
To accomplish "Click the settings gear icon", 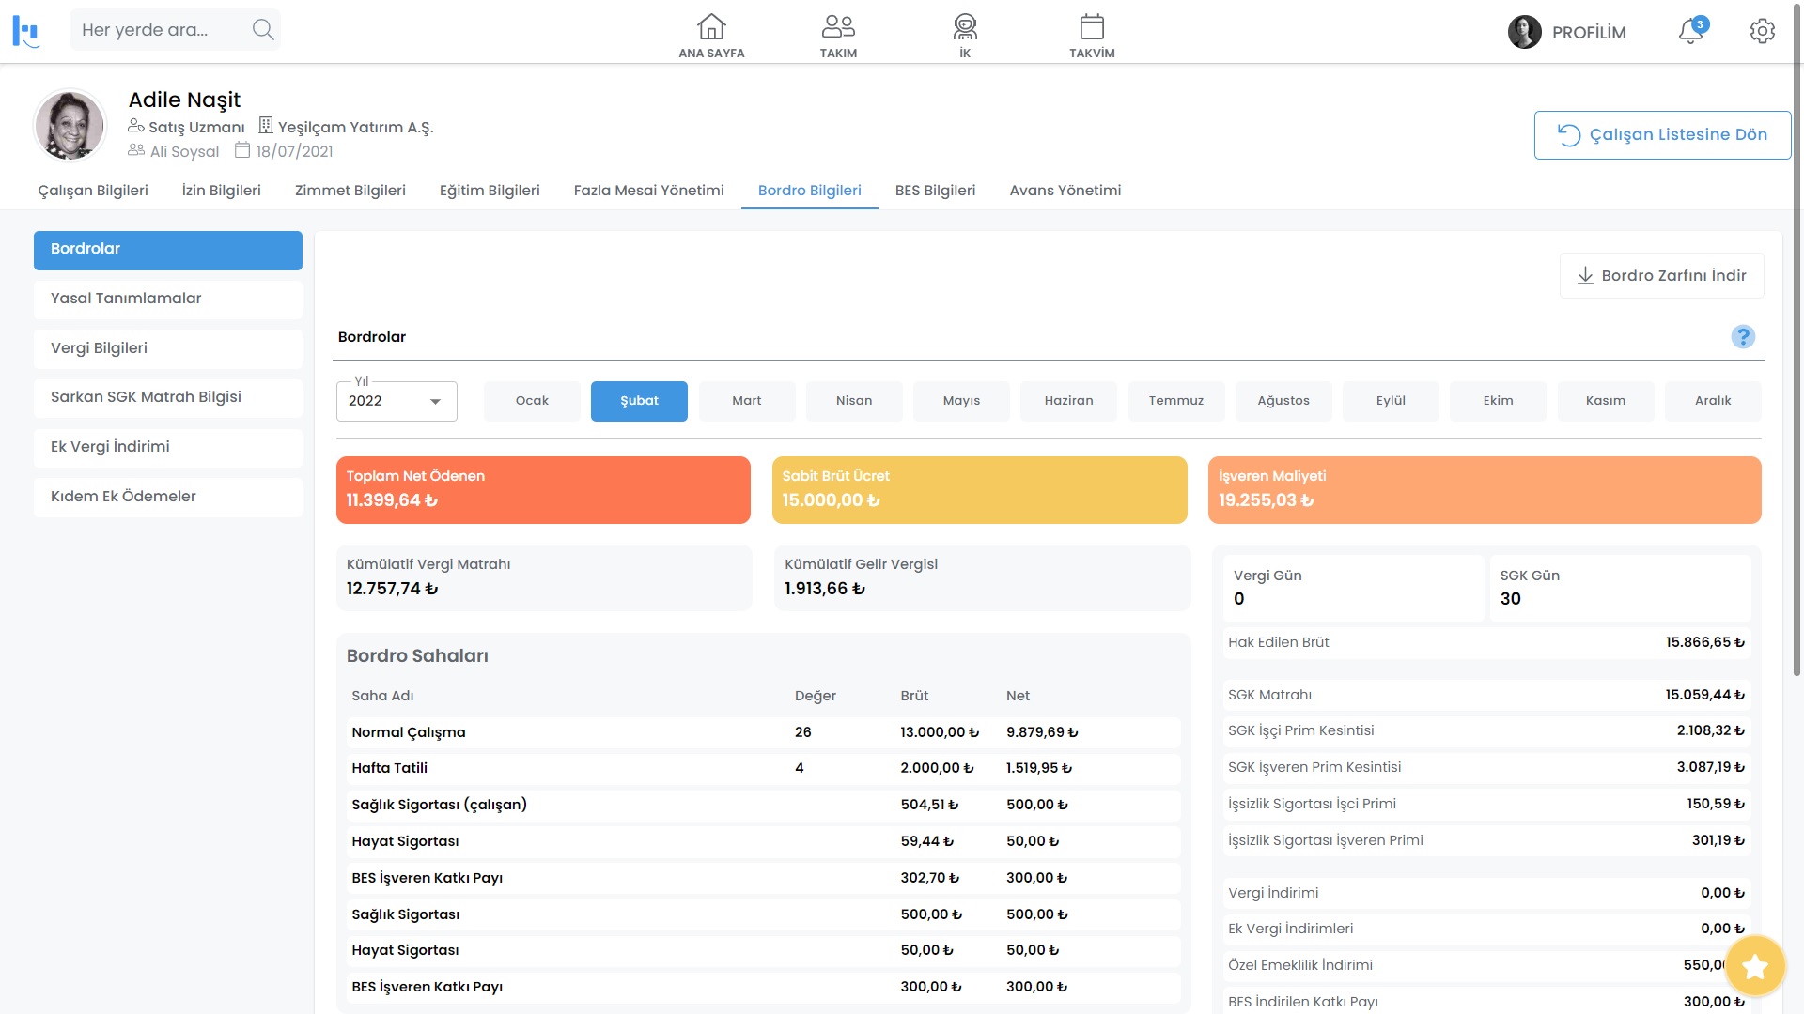I will tap(1762, 31).
